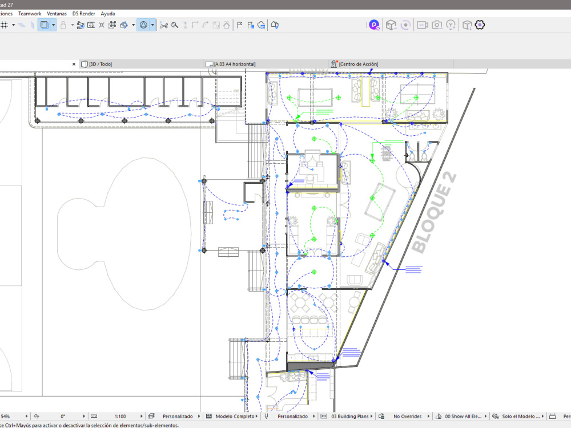Viewport: 571px width, 428px height.
Task: Click the D5 video camera icon
Action: pyautogui.click(x=422, y=25)
